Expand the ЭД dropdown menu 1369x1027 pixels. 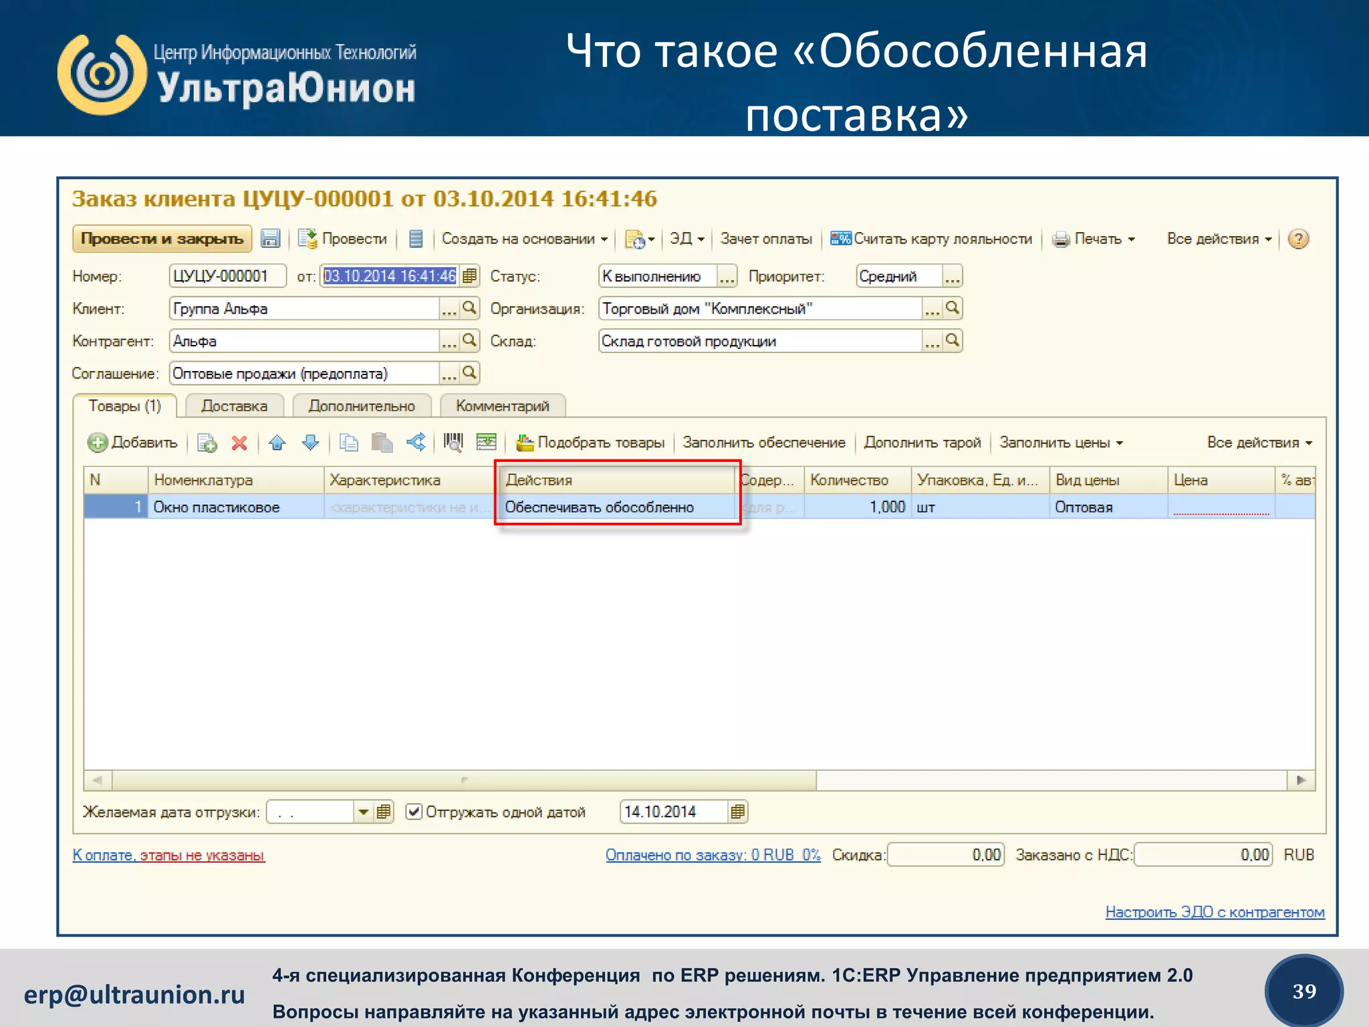tap(688, 239)
